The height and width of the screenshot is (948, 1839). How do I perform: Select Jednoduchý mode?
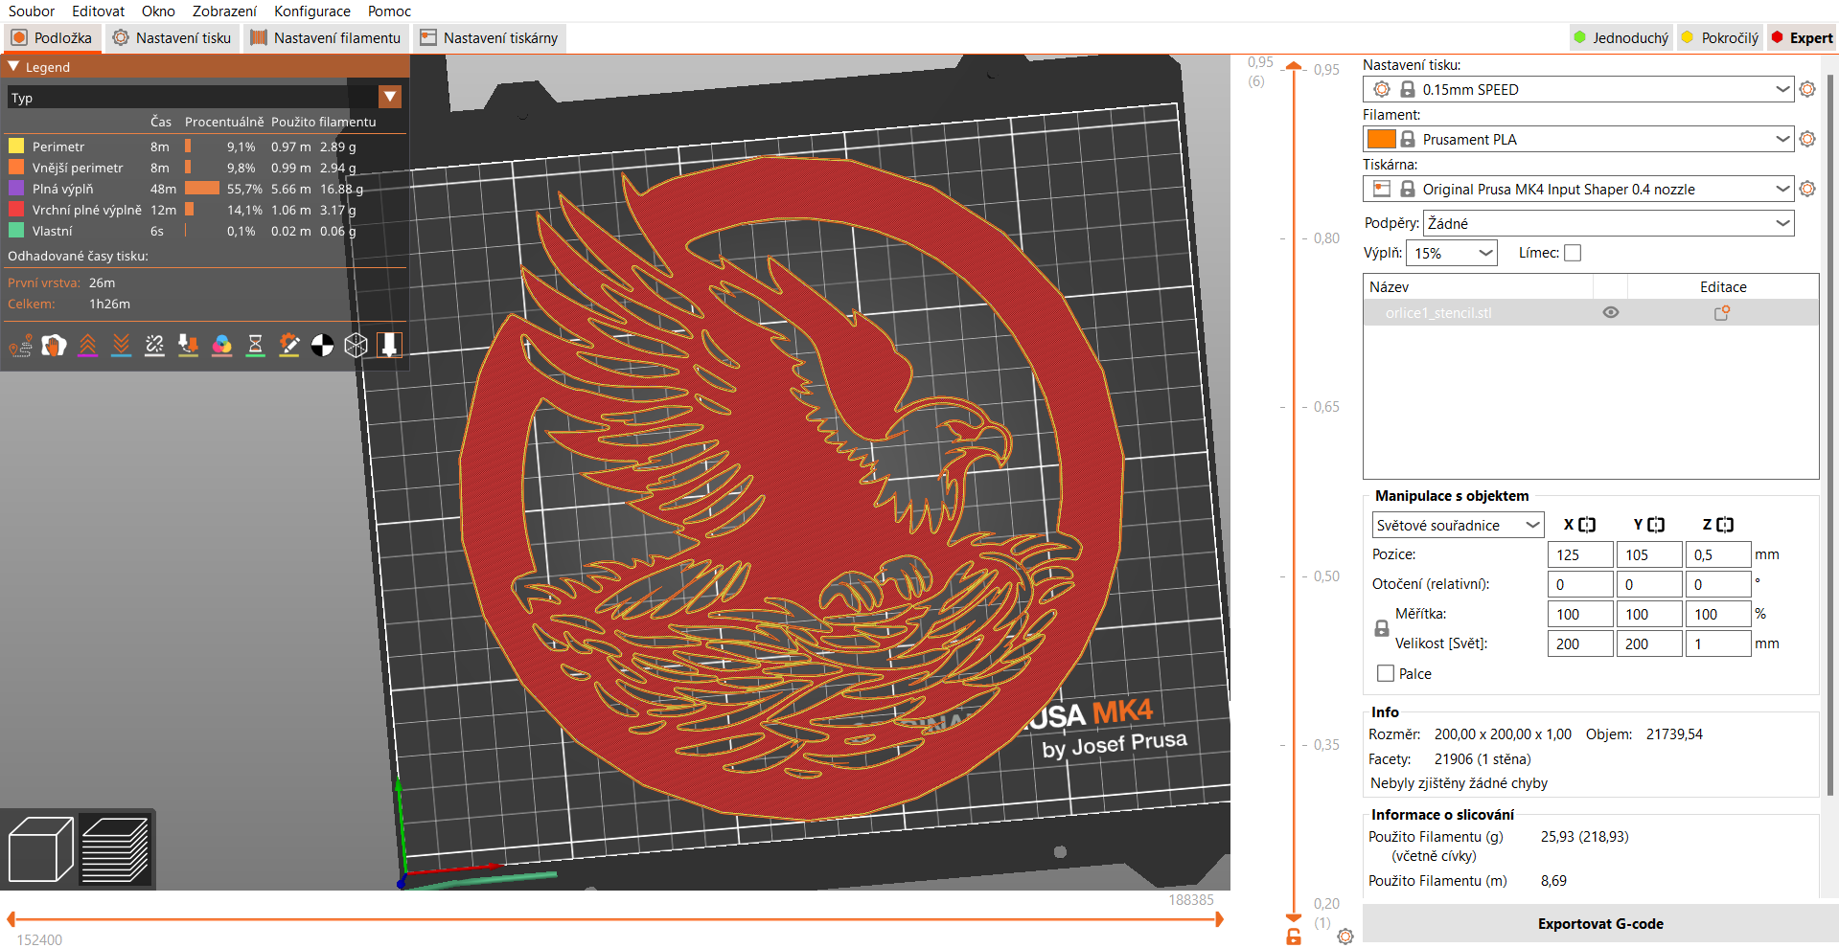(x=1621, y=38)
